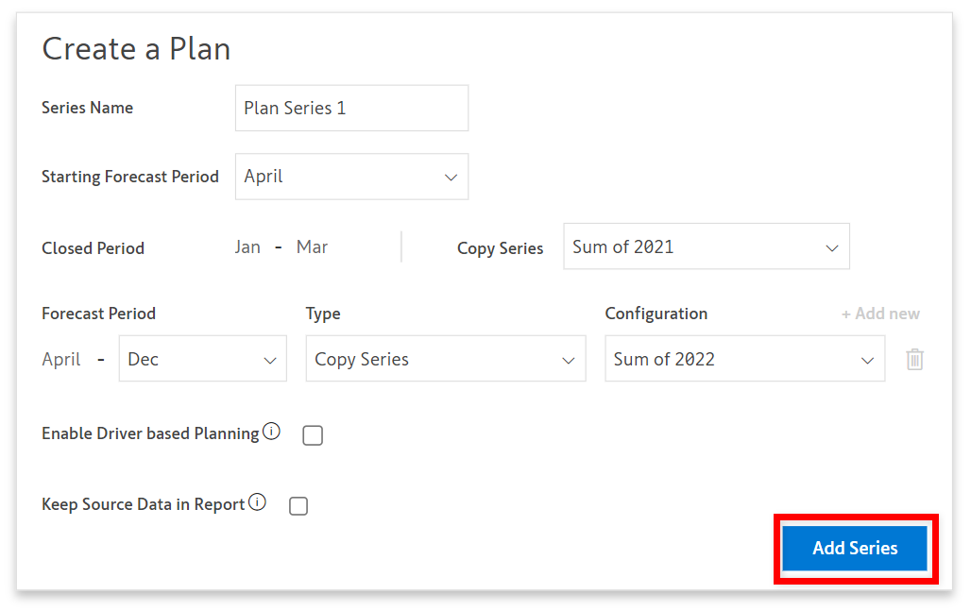Viewport: 971px width, 611px height.
Task: Click the Configuration column label
Action: coord(656,314)
